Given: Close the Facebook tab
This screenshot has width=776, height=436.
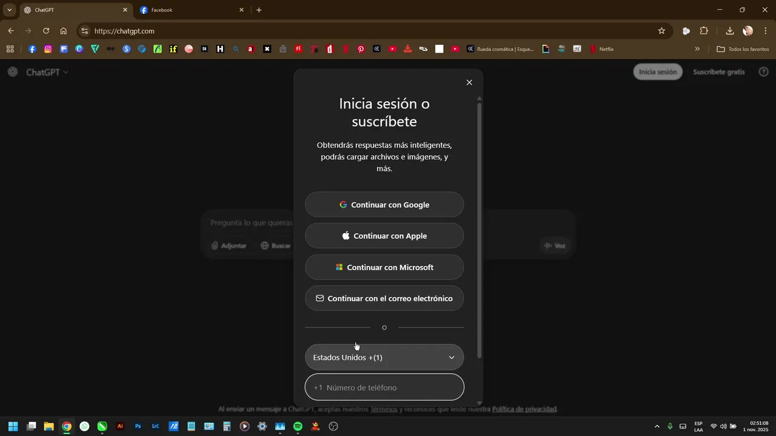Looking at the screenshot, I should click(x=241, y=10).
